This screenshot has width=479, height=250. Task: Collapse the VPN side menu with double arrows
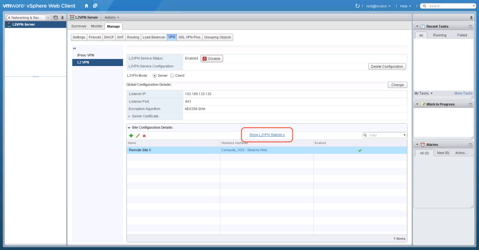74,48
